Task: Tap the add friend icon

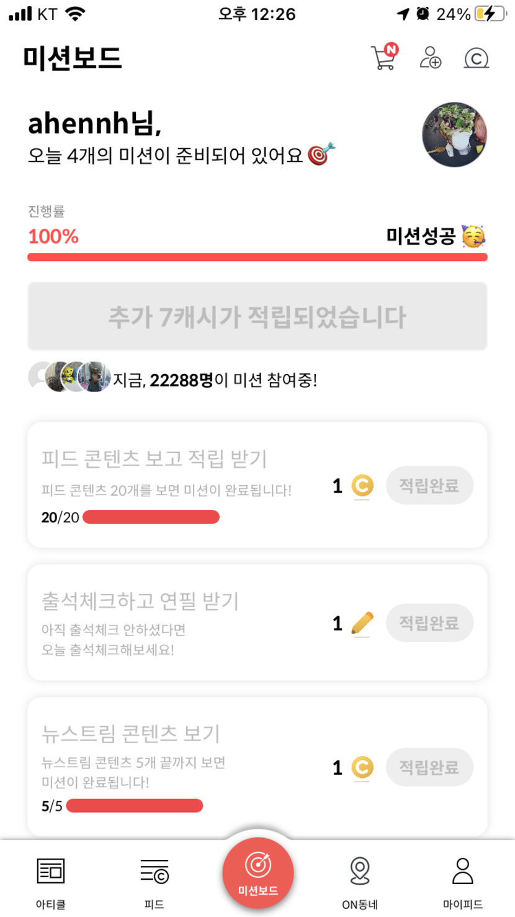Action: [430, 58]
